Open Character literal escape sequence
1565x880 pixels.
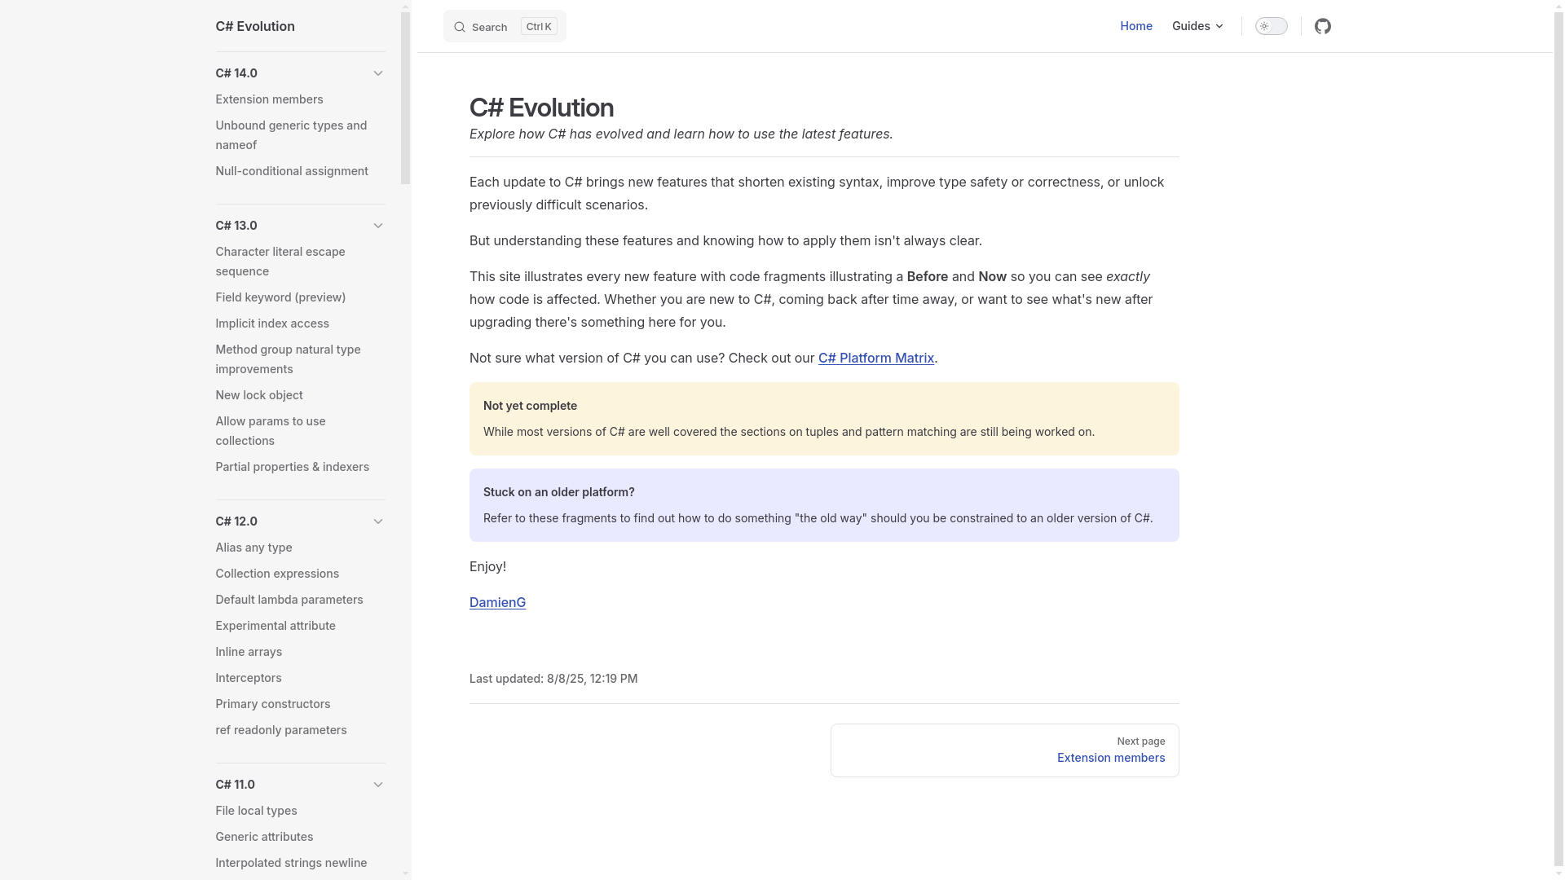point(280,262)
